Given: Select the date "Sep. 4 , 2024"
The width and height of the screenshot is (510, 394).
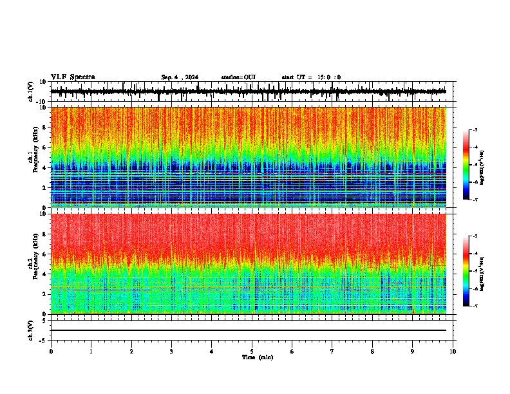Looking at the screenshot, I should (x=180, y=77).
